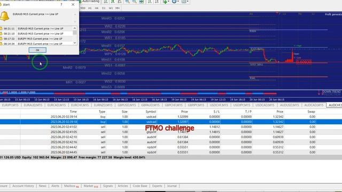Switch chart to line chart type
Screen dimensions: 342x192
coord(120,1)
